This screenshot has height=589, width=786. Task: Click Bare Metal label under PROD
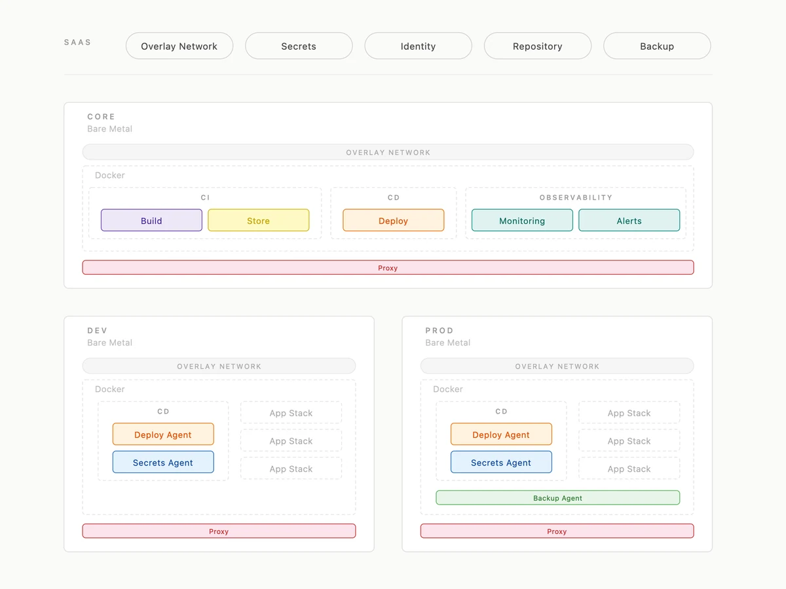447,343
